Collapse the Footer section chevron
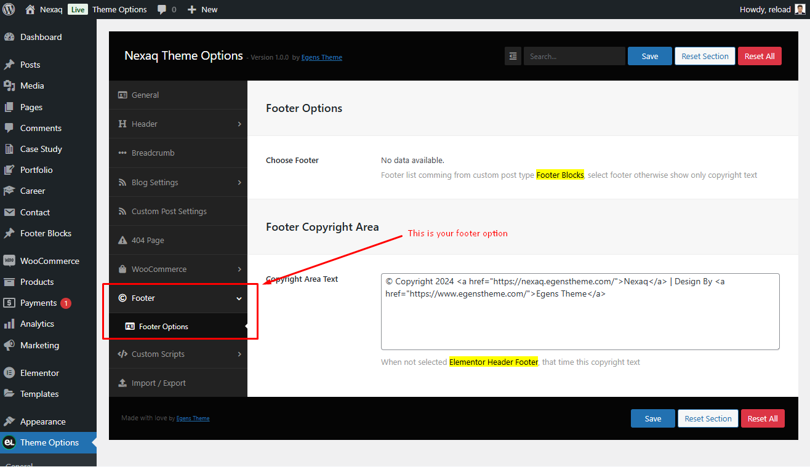 (x=239, y=298)
